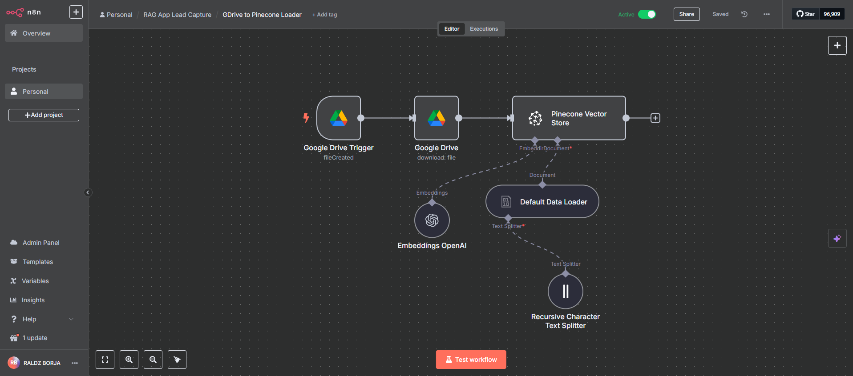The height and width of the screenshot is (376, 853).
Task: Select the Recursive Character Text Splitter node
Action: (x=566, y=292)
